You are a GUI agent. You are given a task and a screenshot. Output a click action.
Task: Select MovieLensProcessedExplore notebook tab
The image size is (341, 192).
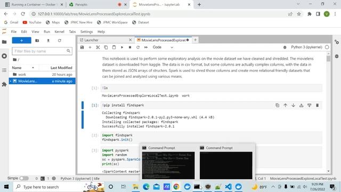coord(163,40)
